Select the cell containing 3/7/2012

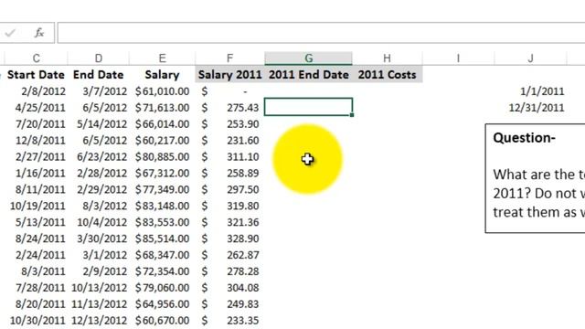(x=99, y=91)
